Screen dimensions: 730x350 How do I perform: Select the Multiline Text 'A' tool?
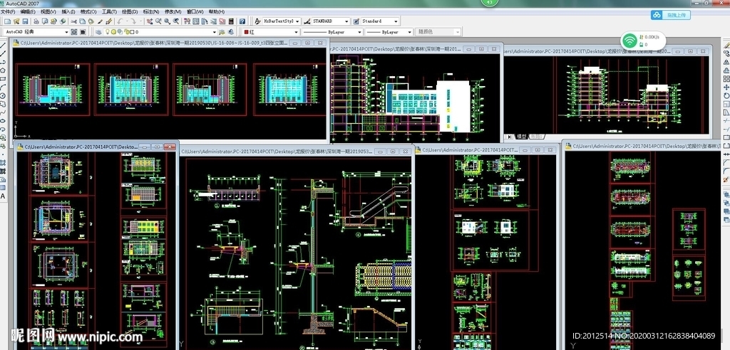(4, 196)
